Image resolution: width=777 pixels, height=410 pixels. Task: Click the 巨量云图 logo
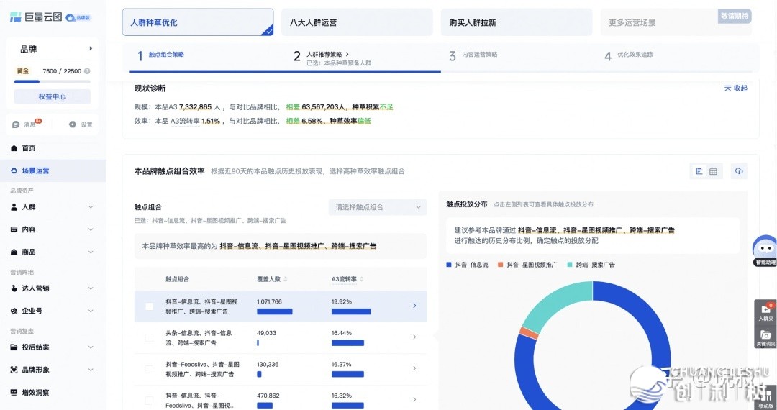[36, 17]
